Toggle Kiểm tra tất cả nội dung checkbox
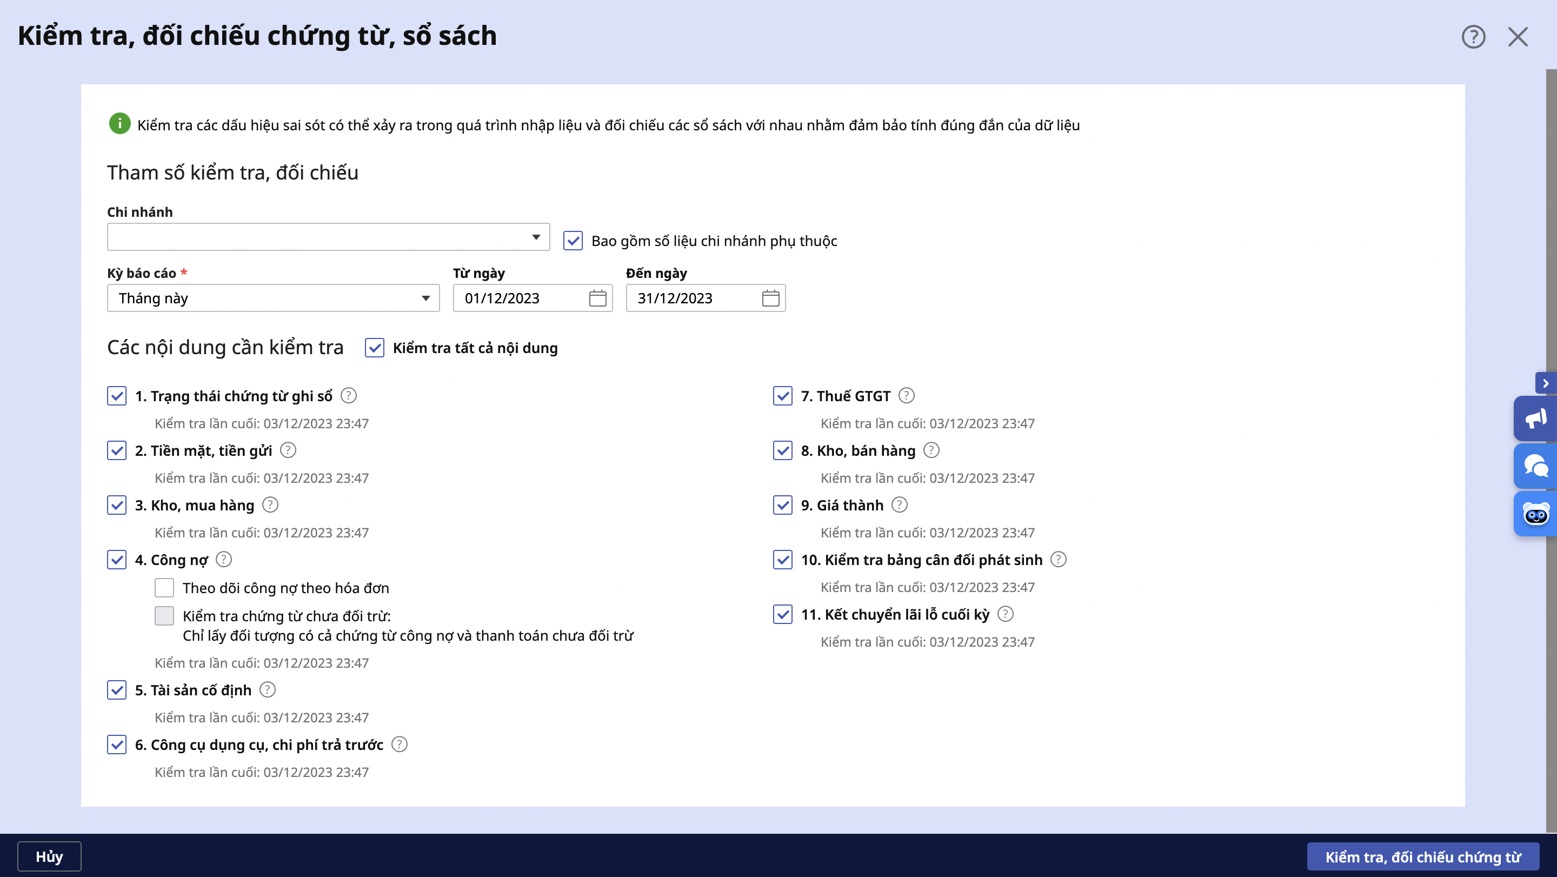 tap(374, 348)
